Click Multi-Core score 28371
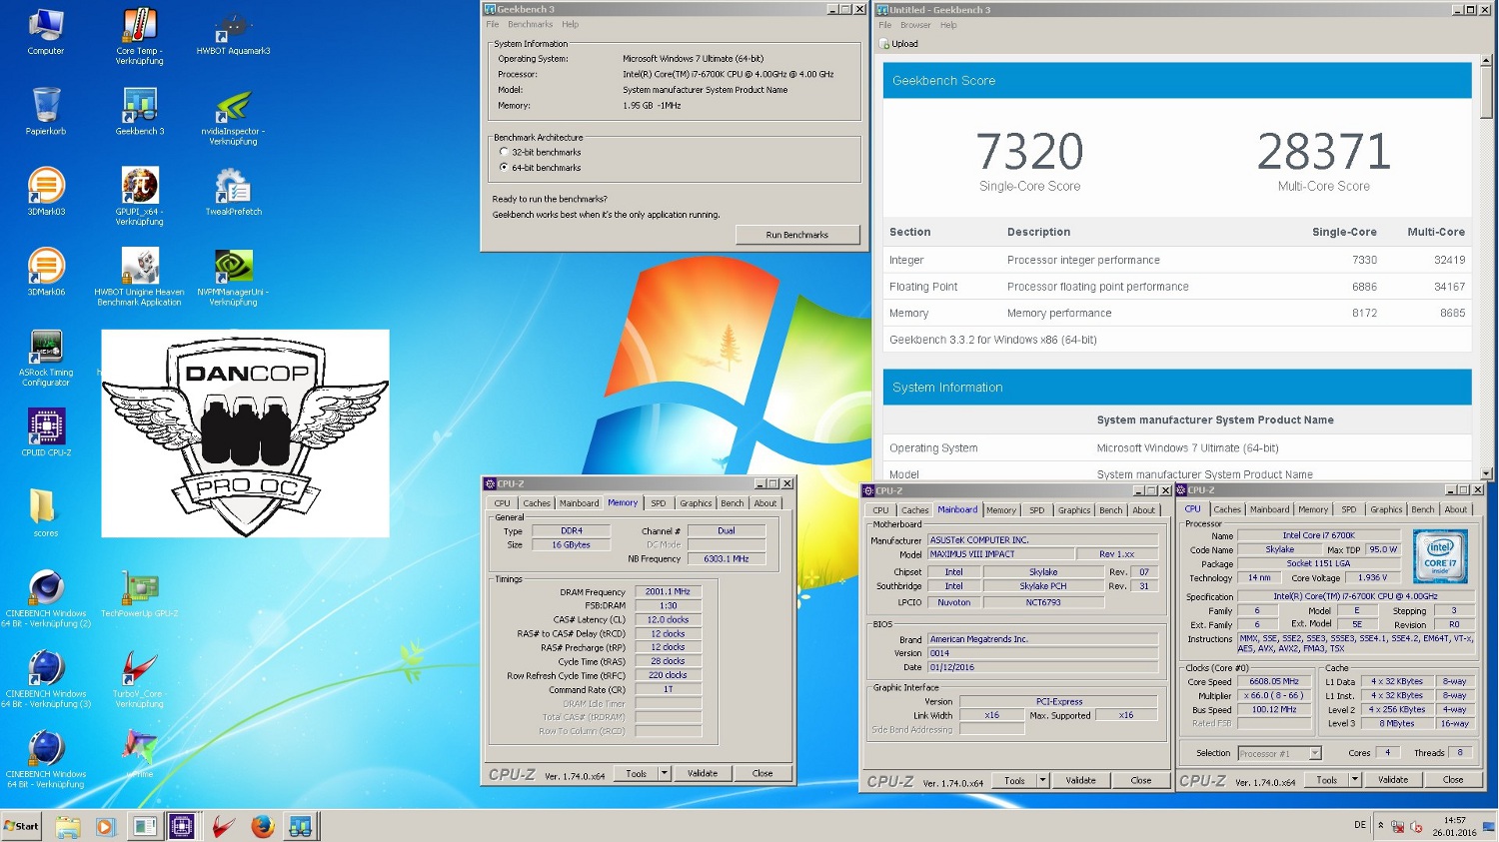This screenshot has width=1499, height=842. coord(1323,152)
